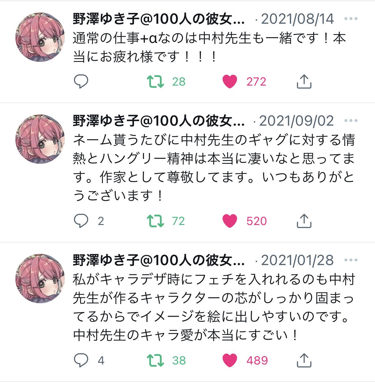Open 野澤ゆき子 profile name on 2021/01/28 tweet
This screenshot has height=384, width=375.
[x=159, y=260]
